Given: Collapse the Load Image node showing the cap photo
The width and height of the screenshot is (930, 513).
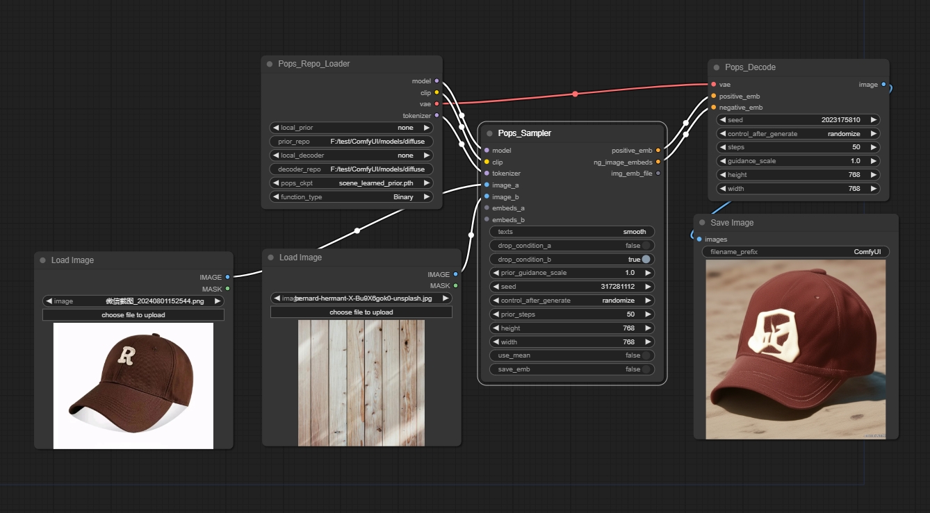Looking at the screenshot, I should [x=42, y=260].
